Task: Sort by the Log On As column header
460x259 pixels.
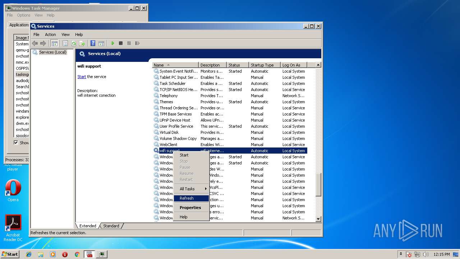Action: click(294, 65)
